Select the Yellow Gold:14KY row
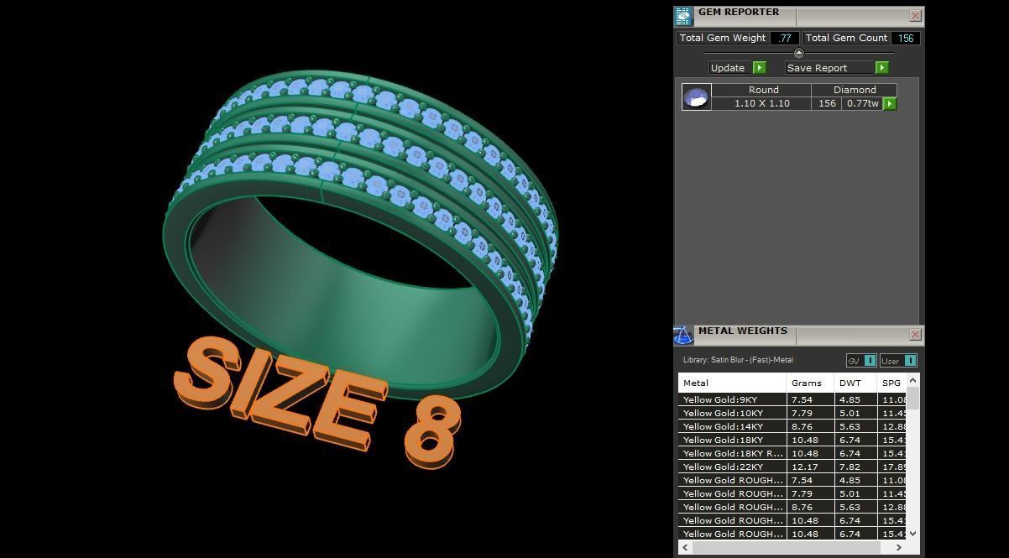Viewport: 1009px width, 558px height. (x=792, y=427)
